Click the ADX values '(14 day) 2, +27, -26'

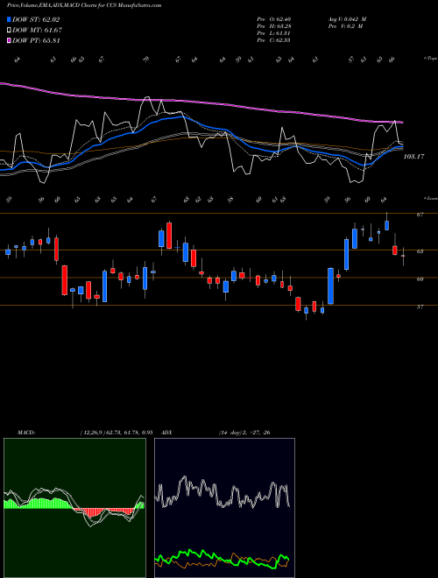(244, 433)
